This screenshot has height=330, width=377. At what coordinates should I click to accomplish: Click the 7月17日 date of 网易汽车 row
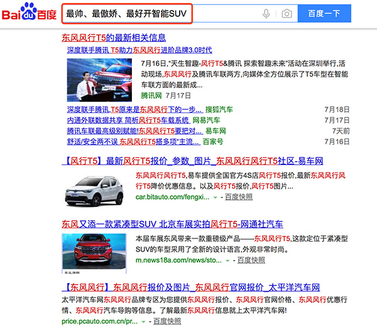pyautogui.click(x=337, y=120)
